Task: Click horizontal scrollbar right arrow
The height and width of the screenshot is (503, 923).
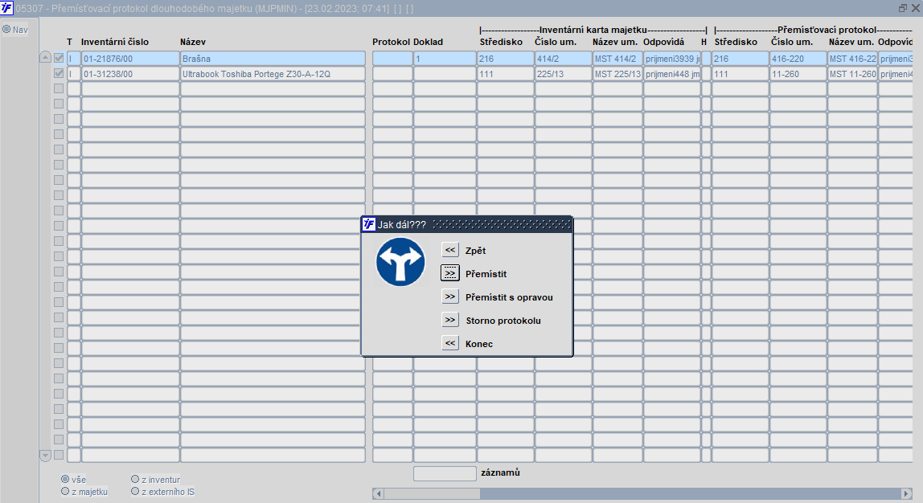Action: (907, 493)
